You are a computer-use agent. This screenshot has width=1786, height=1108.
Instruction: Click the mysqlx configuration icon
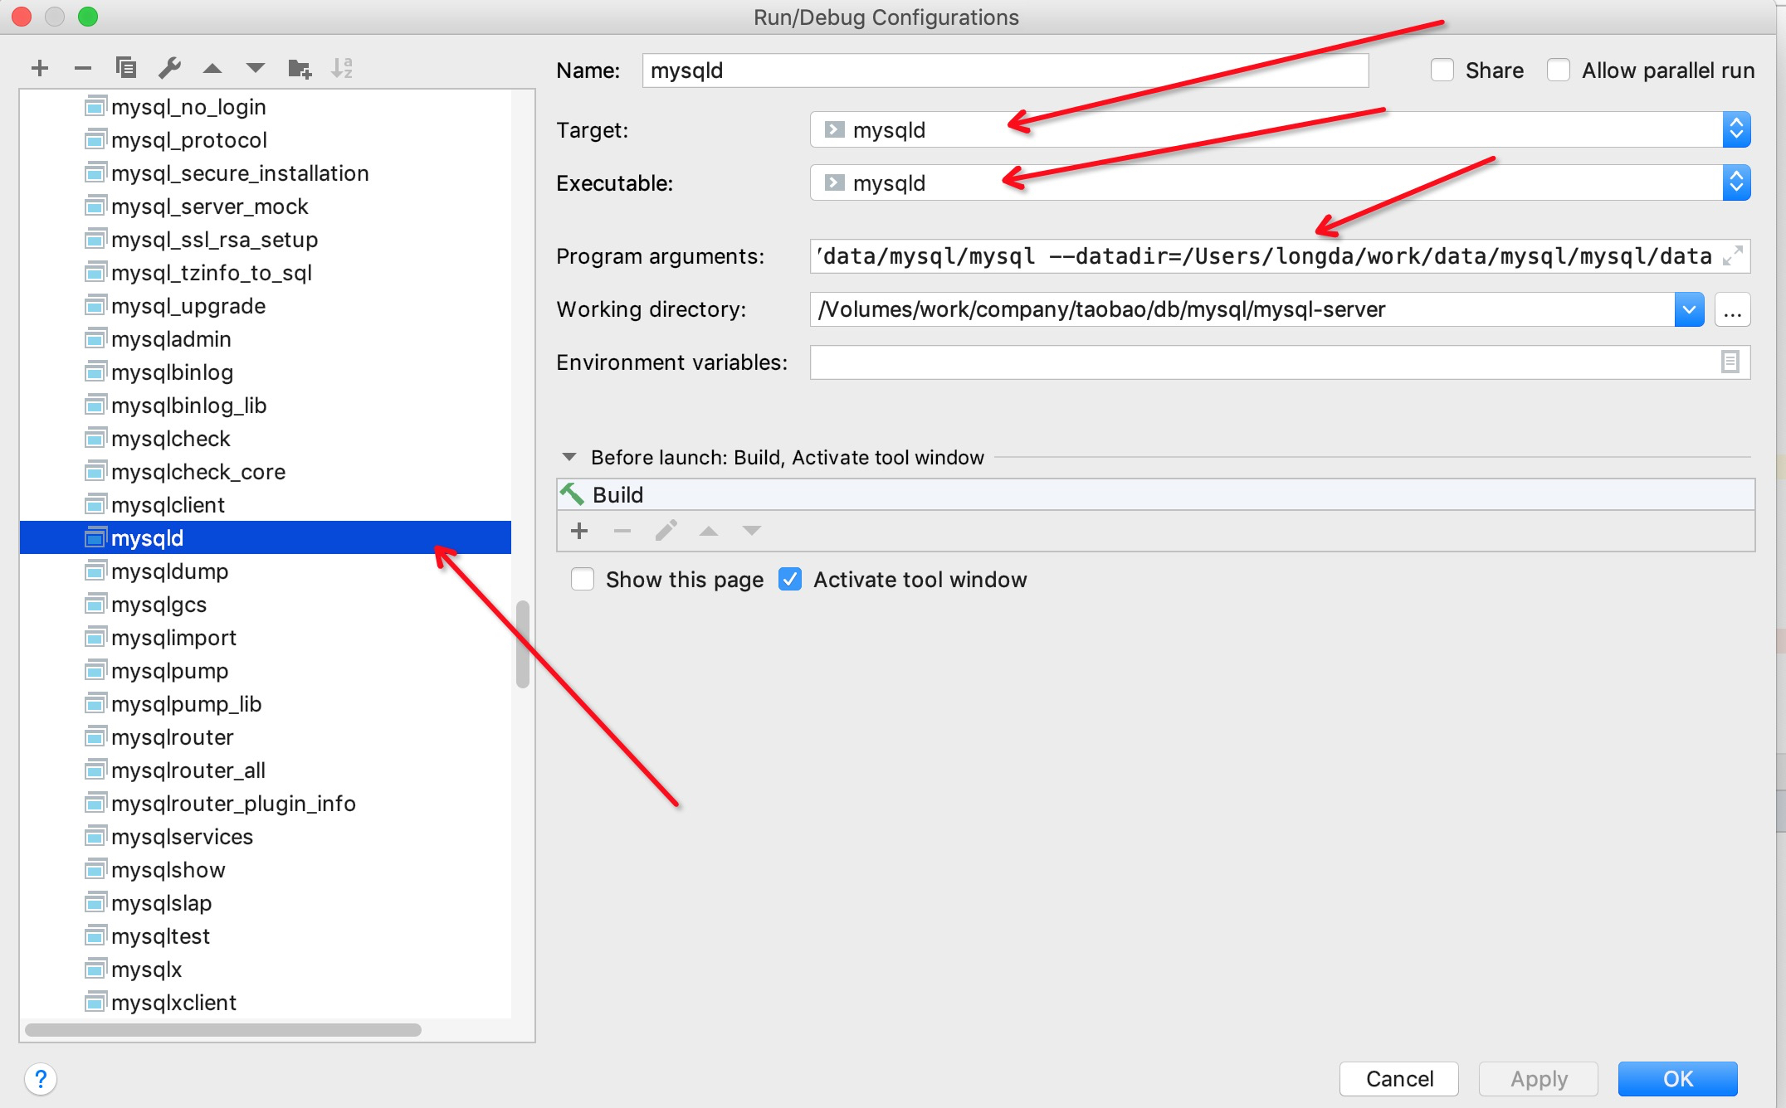click(x=95, y=969)
